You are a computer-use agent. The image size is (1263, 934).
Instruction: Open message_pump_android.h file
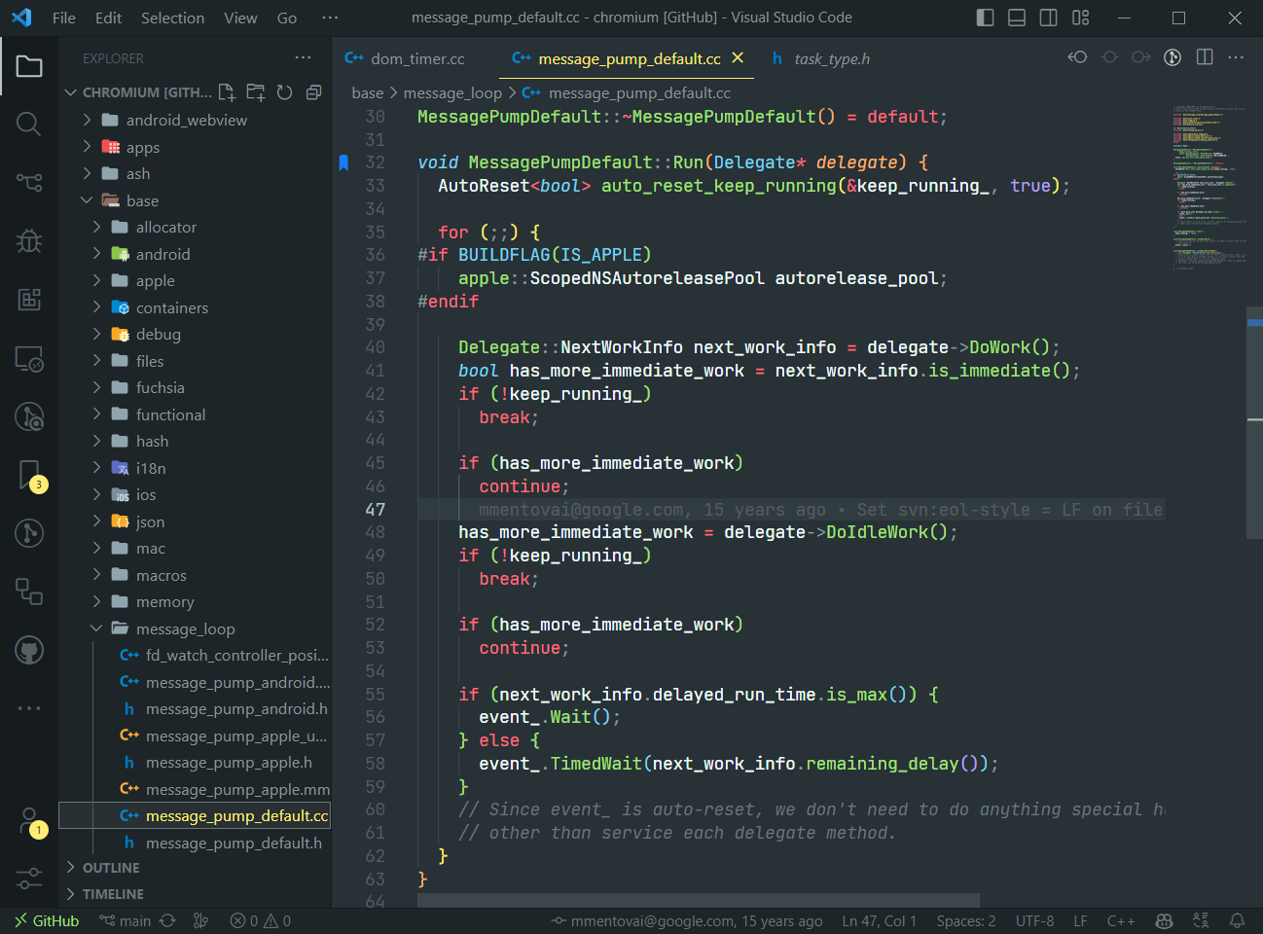pyautogui.click(x=236, y=708)
